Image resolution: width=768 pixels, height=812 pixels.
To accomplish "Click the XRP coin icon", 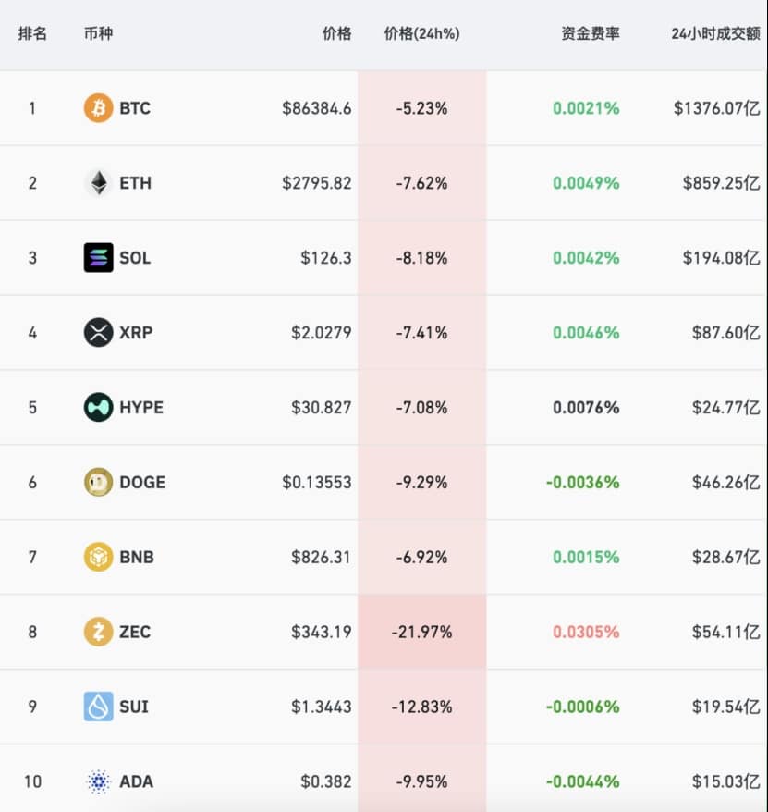I will click(x=98, y=333).
